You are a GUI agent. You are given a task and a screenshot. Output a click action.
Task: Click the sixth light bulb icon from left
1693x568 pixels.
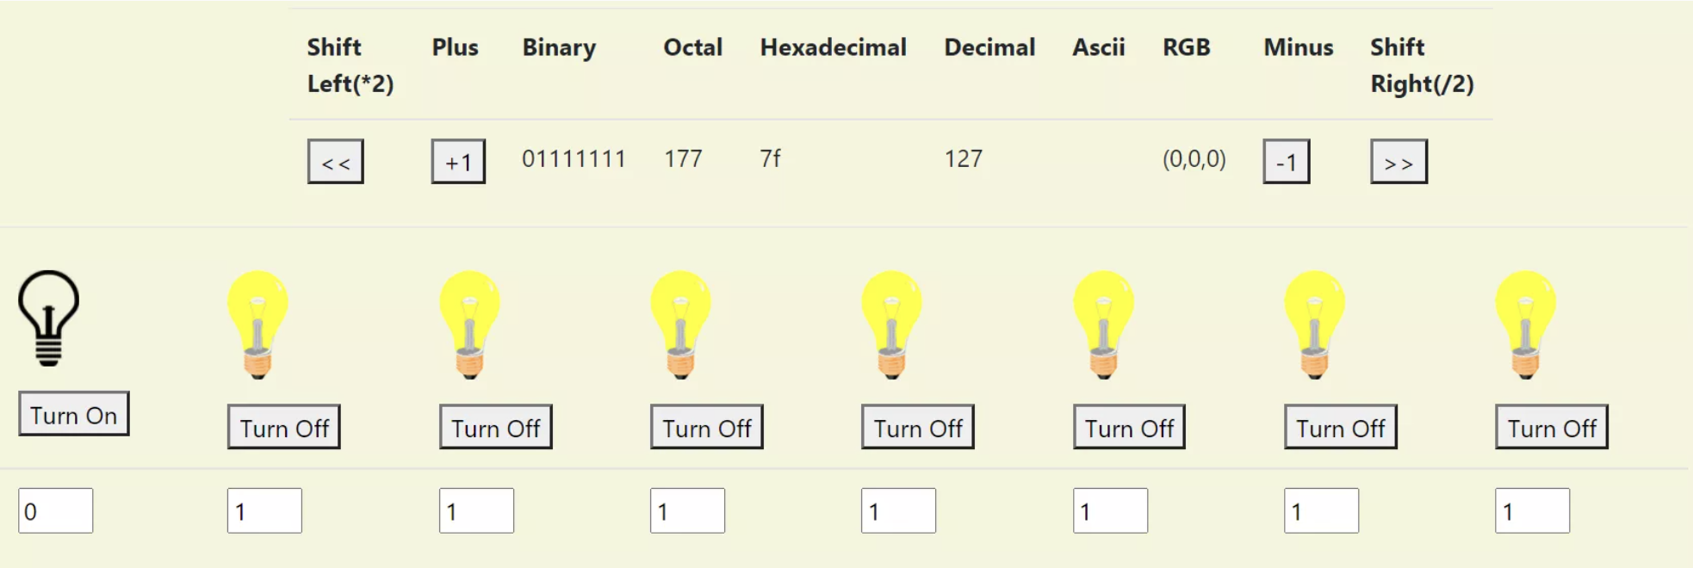1103,325
